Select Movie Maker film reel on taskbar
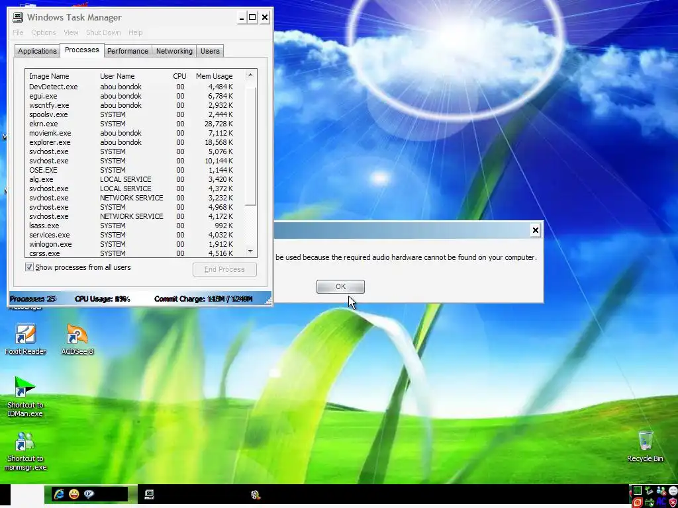 pyautogui.click(x=255, y=495)
